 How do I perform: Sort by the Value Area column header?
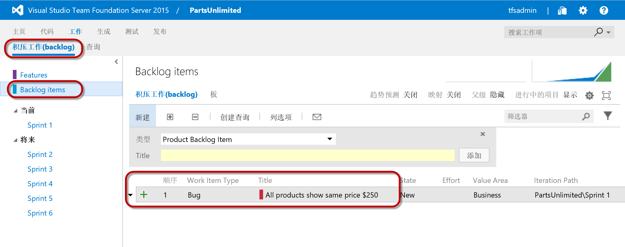pyautogui.click(x=490, y=180)
